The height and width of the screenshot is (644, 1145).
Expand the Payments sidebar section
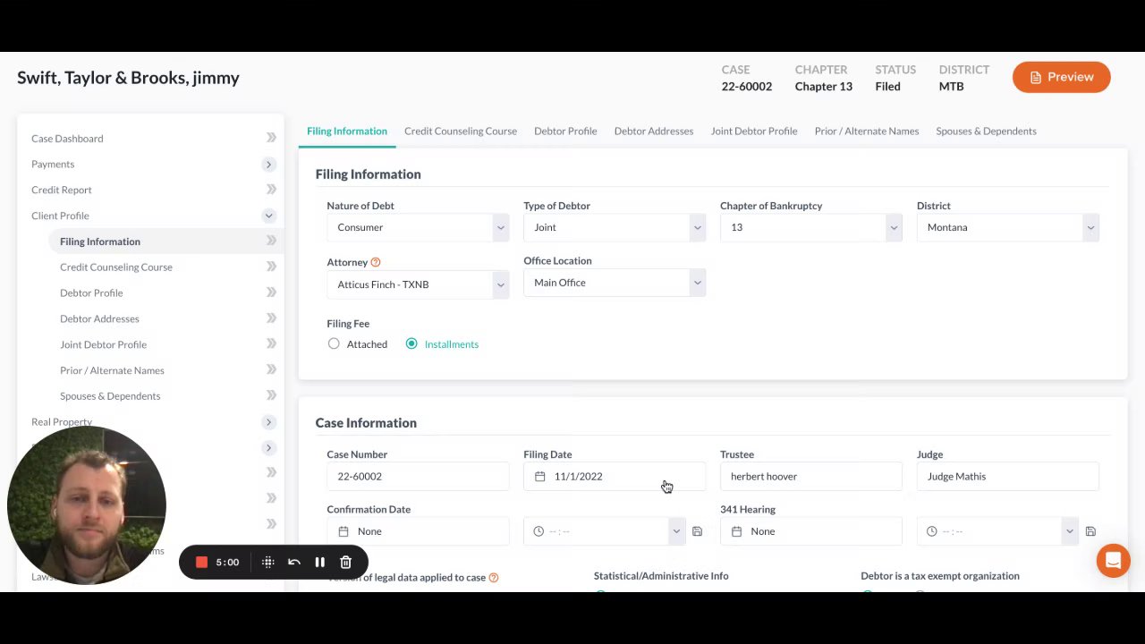(x=268, y=164)
